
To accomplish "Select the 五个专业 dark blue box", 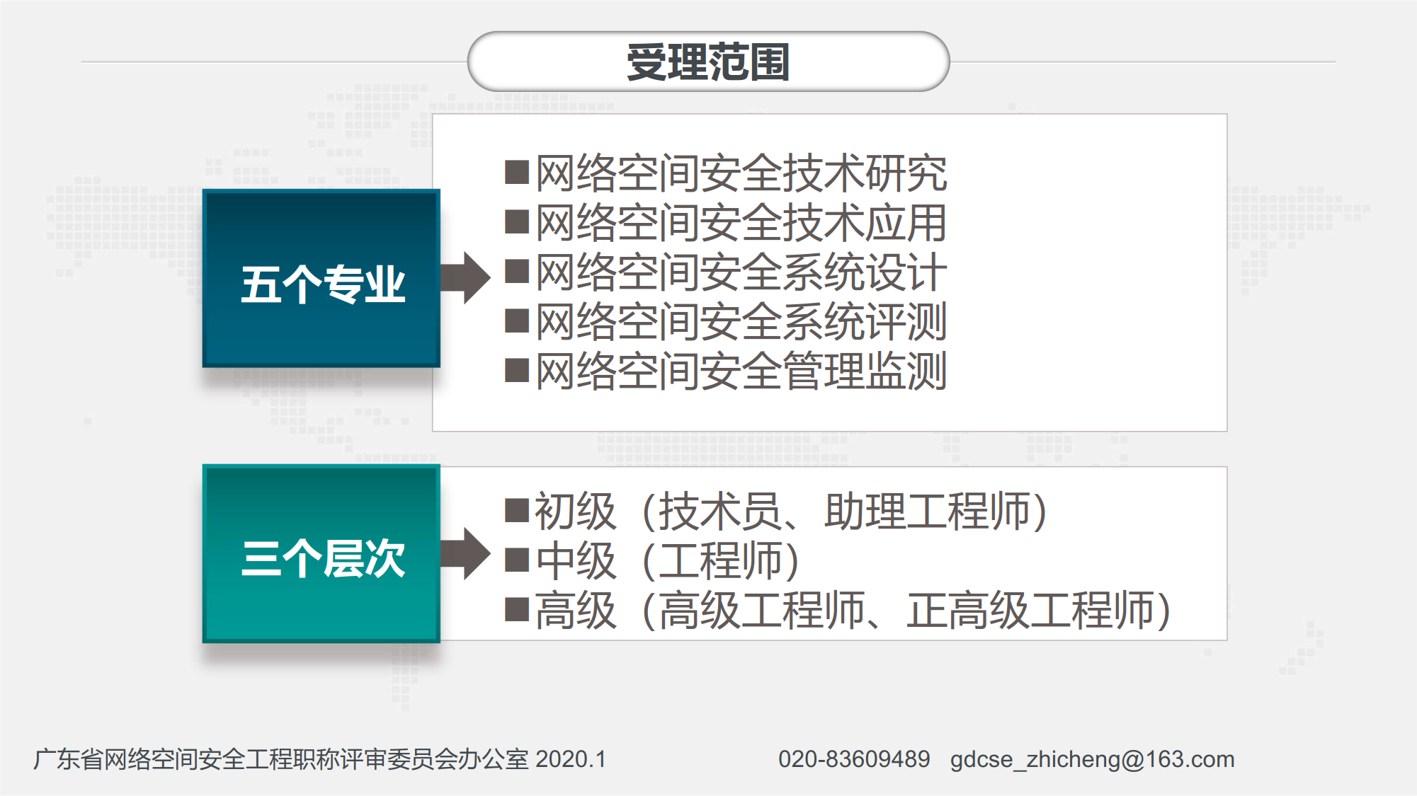I will point(321,279).
